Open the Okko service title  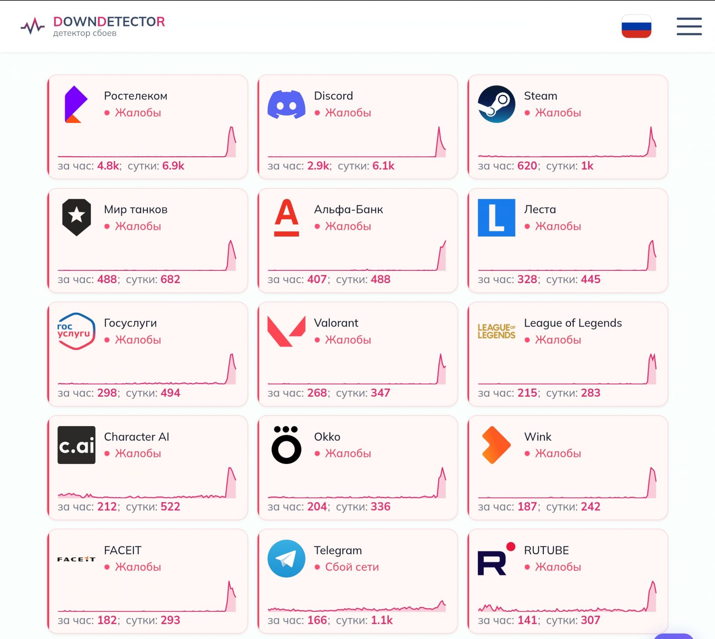[x=327, y=437]
